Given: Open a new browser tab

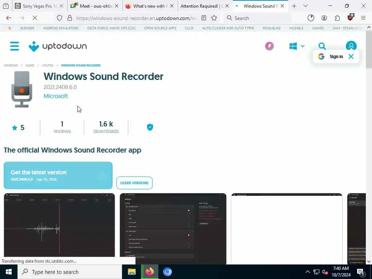Looking at the screenshot, I should coord(294,6).
